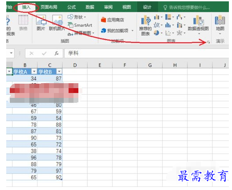Select the cell containing 96

pos(25,158)
